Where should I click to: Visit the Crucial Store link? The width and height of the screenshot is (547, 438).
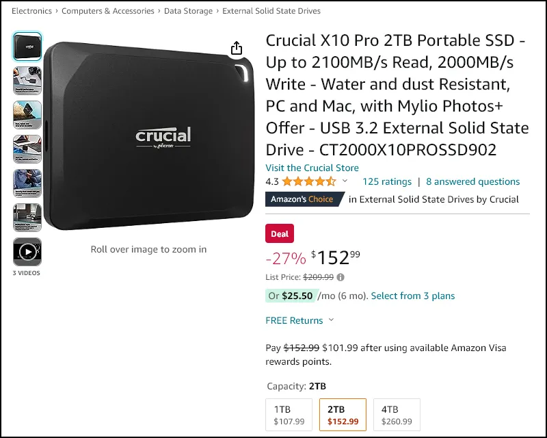pos(312,168)
